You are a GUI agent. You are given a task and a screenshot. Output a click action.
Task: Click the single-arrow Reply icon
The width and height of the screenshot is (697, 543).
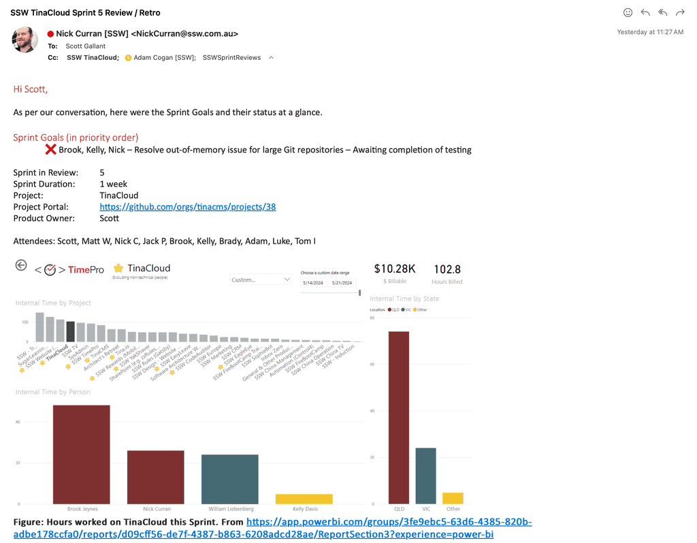[x=645, y=12]
